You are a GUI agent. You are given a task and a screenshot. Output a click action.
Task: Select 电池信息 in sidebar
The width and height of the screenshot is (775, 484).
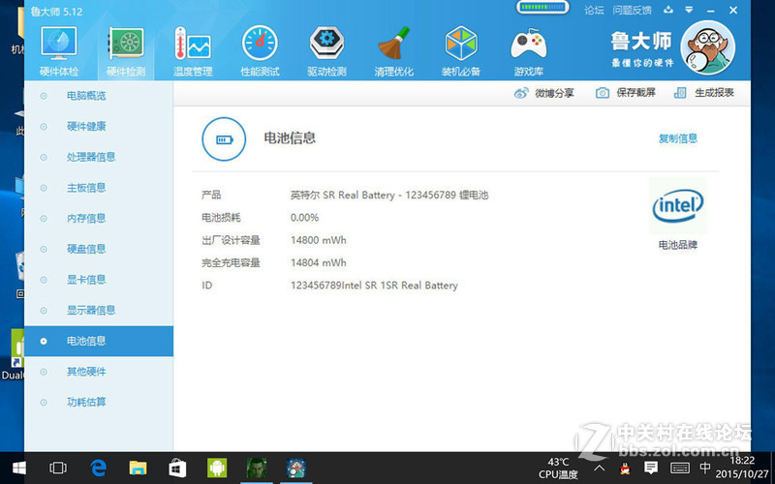(99, 341)
